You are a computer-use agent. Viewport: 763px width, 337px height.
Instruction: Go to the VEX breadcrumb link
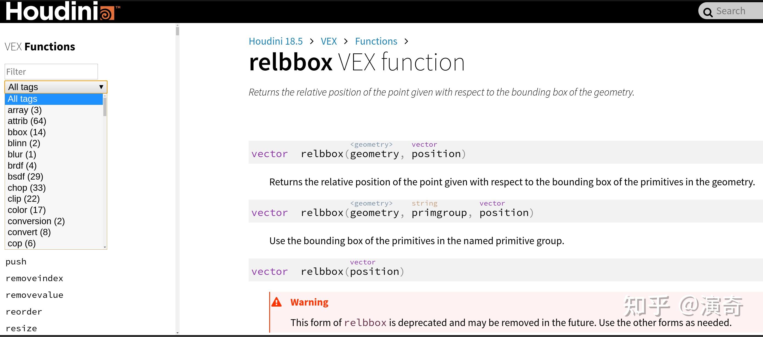328,41
